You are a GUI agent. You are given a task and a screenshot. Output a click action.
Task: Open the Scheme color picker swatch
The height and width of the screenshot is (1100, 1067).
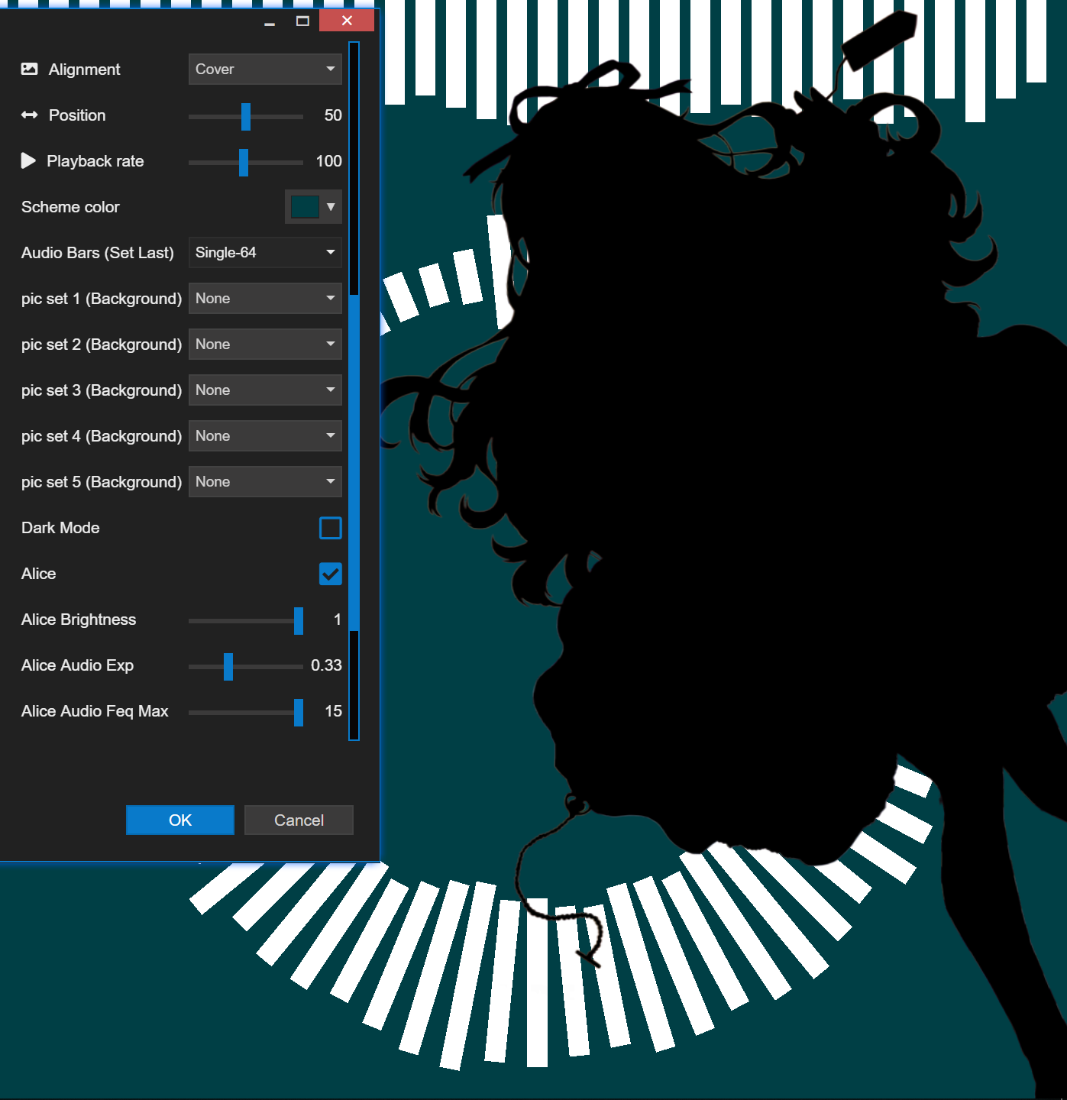point(313,206)
